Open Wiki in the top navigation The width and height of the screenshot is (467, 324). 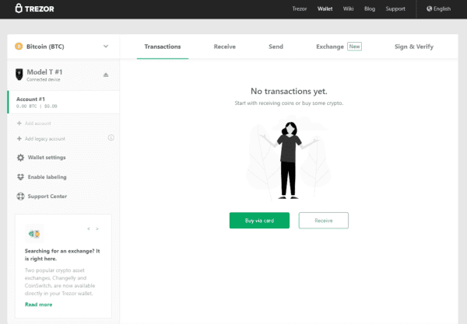click(x=348, y=9)
